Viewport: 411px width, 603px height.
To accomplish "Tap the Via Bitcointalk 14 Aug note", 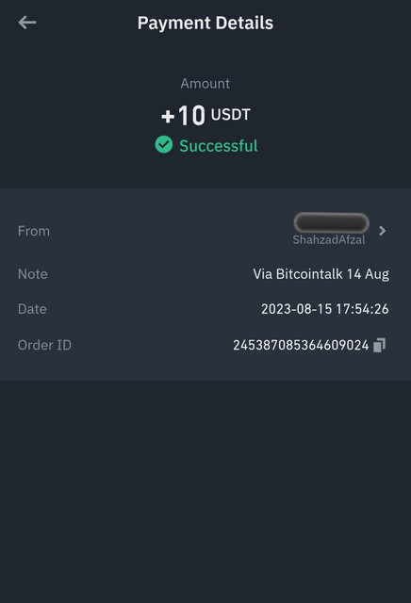I will coord(321,274).
